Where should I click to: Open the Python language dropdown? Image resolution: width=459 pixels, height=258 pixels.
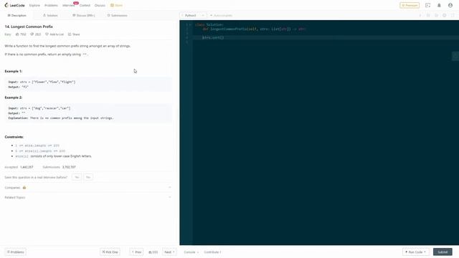pos(194,15)
